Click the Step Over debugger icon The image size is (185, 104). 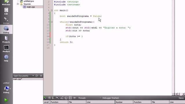[x=53, y=98]
